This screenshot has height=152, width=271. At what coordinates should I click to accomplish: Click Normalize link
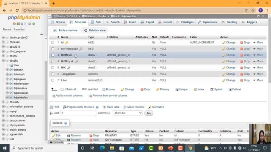click(156, 107)
